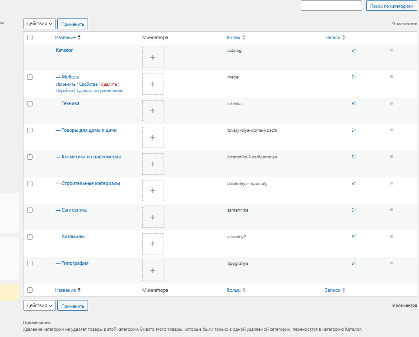Sort by Записи in the footer row
The height and width of the screenshot is (337, 419).
click(335, 290)
